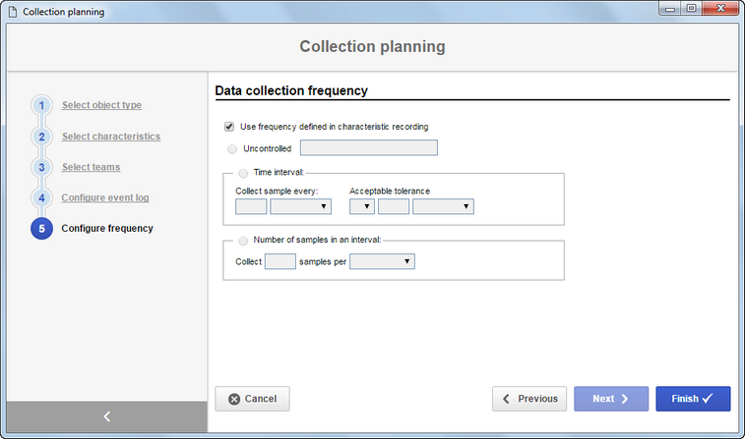The image size is (745, 439).
Task: Click the document icon in the title bar
Action: click(x=13, y=12)
